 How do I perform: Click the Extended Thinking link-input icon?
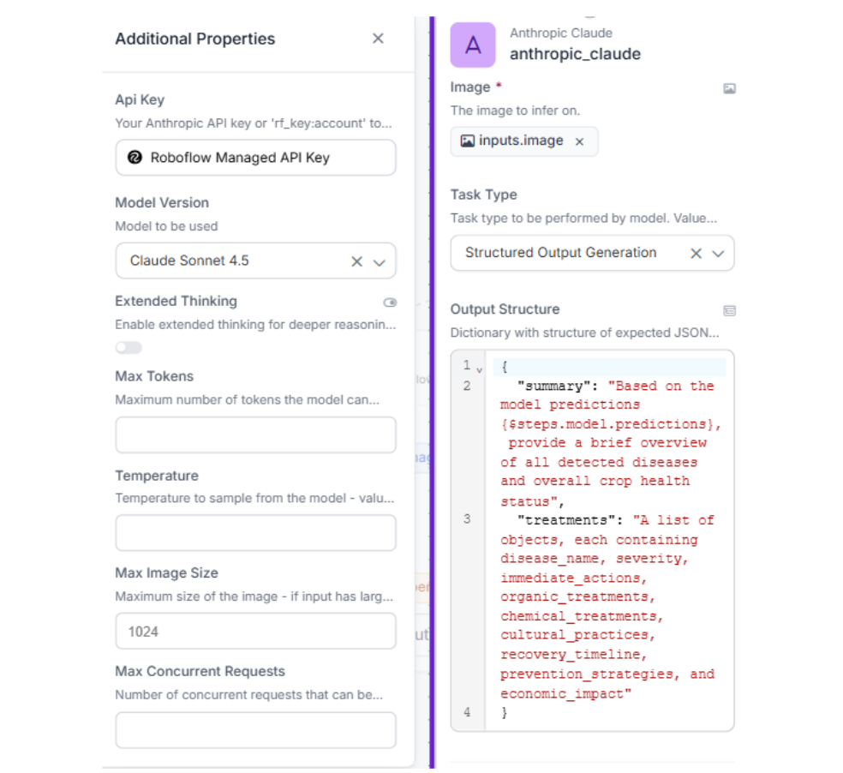[390, 303]
